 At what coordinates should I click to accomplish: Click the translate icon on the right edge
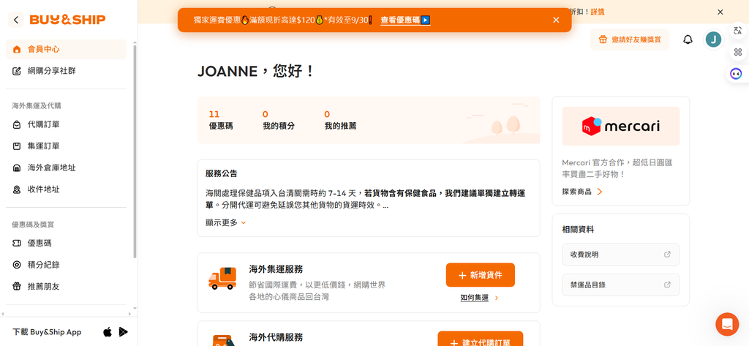click(737, 31)
